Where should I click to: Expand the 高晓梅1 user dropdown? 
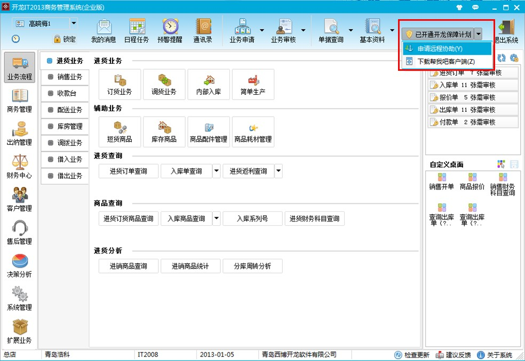[x=74, y=23]
